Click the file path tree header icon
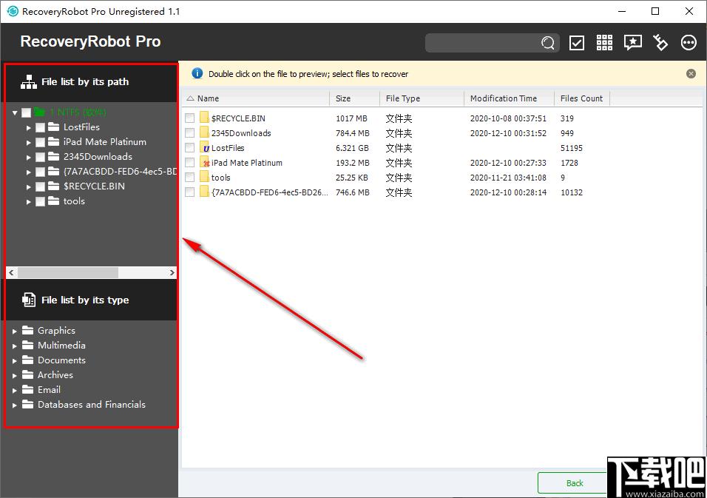Screen dimensions: 707x498 tap(28, 82)
